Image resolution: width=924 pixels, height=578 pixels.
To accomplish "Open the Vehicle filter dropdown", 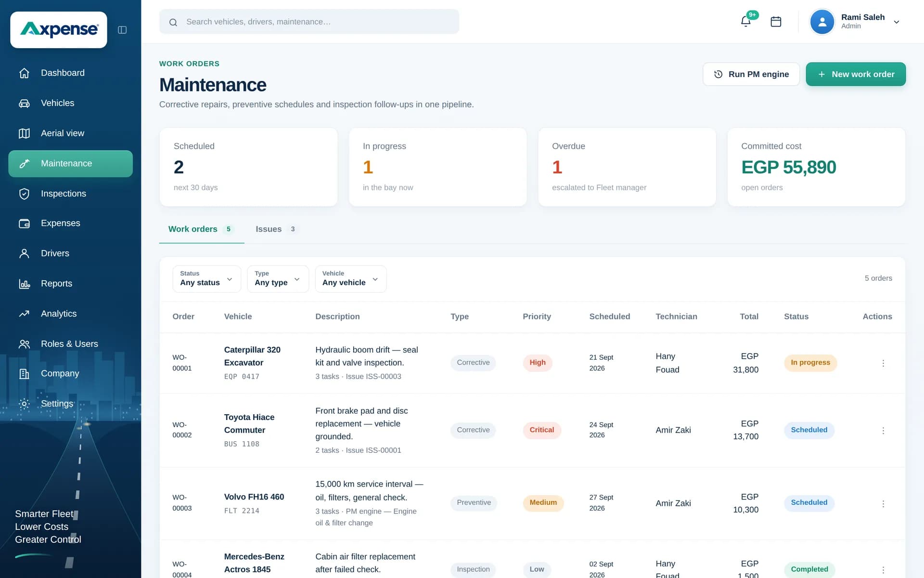I will (x=351, y=279).
